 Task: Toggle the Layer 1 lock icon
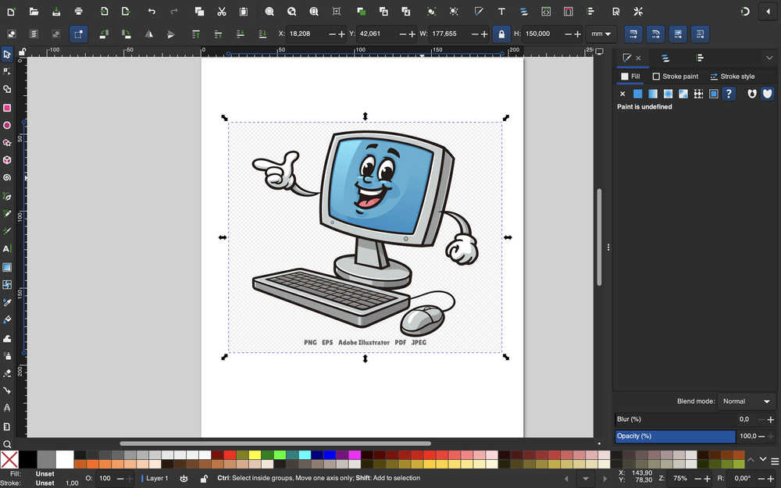click(204, 478)
